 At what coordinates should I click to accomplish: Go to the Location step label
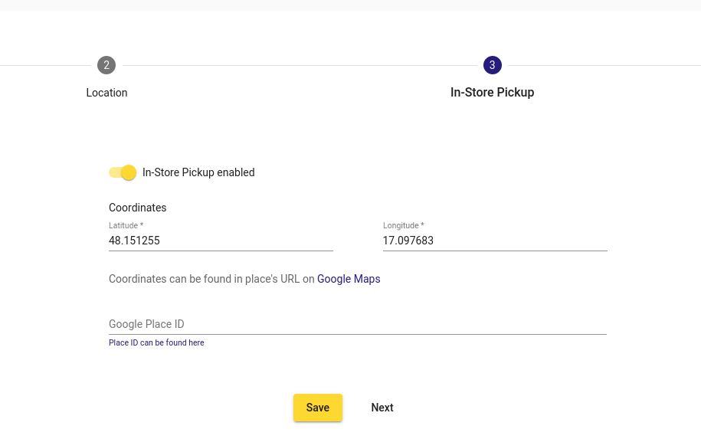coord(106,93)
